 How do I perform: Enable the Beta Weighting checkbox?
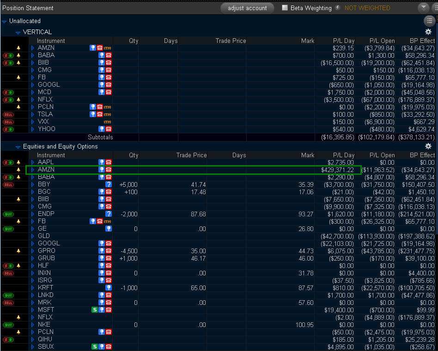(x=285, y=8)
